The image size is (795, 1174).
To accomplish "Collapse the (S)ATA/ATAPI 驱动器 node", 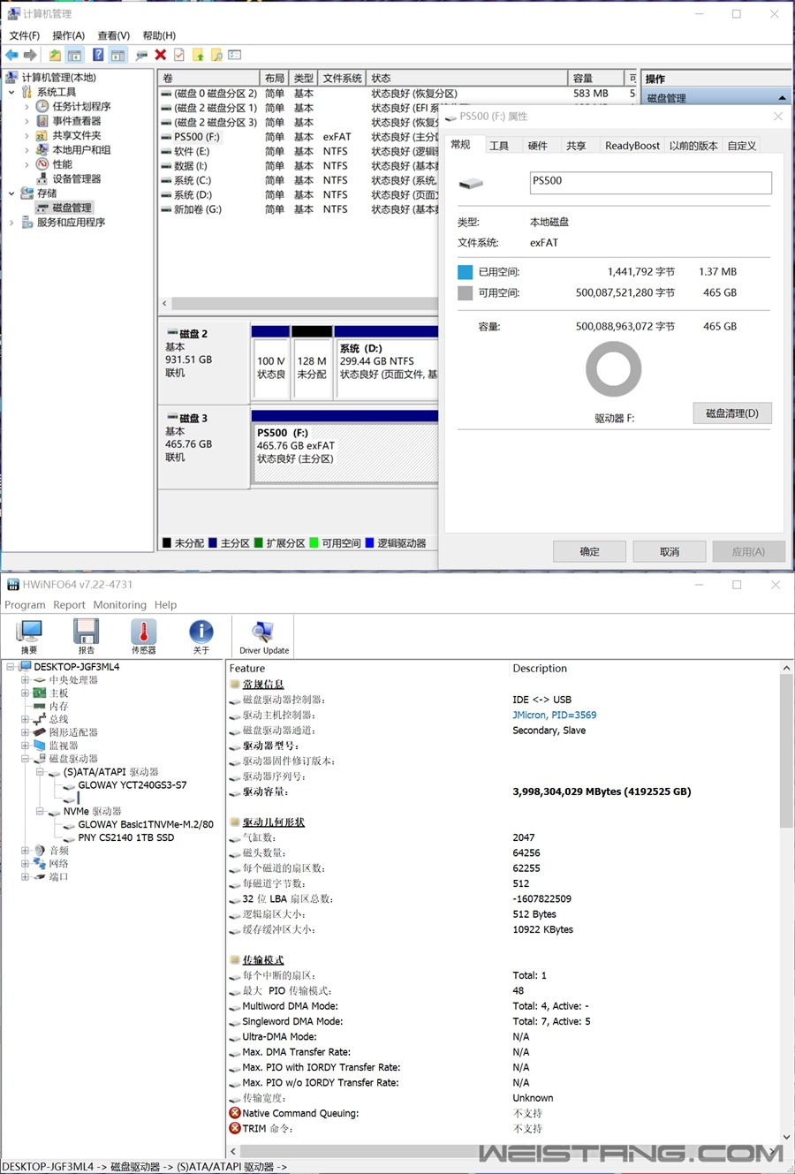I will (x=40, y=772).
